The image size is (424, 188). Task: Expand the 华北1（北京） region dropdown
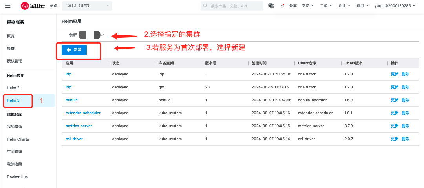click(87, 6)
